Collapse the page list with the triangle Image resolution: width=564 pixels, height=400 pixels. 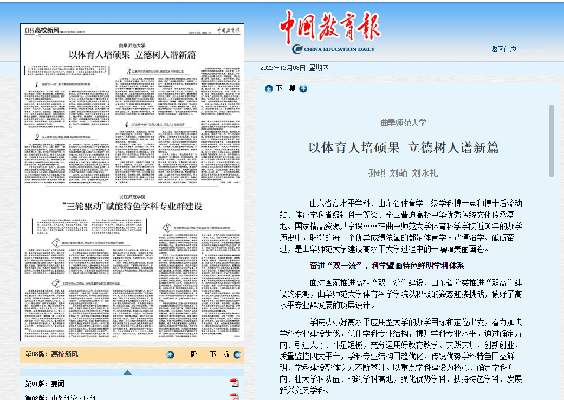tap(127, 372)
